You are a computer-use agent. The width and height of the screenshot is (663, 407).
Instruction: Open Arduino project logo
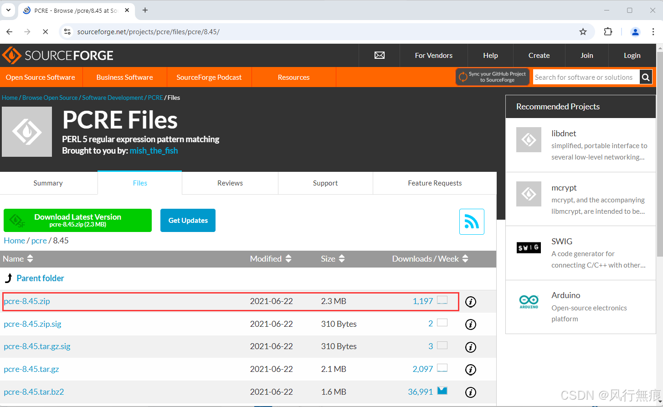(x=529, y=301)
